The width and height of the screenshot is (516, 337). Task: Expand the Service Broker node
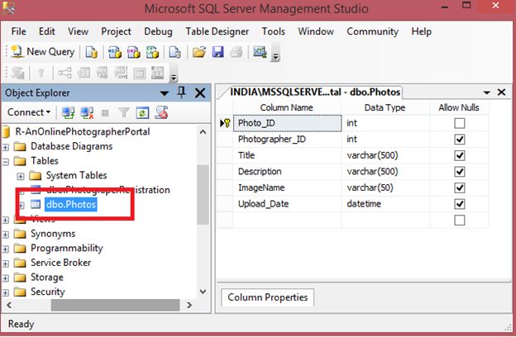[x=6, y=263]
